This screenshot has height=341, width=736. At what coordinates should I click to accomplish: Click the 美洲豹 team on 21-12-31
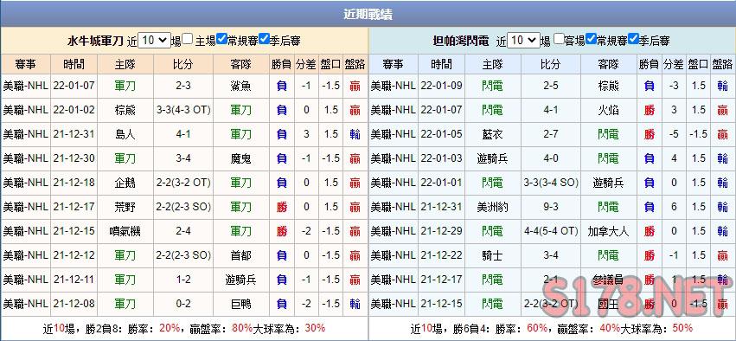(x=492, y=207)
